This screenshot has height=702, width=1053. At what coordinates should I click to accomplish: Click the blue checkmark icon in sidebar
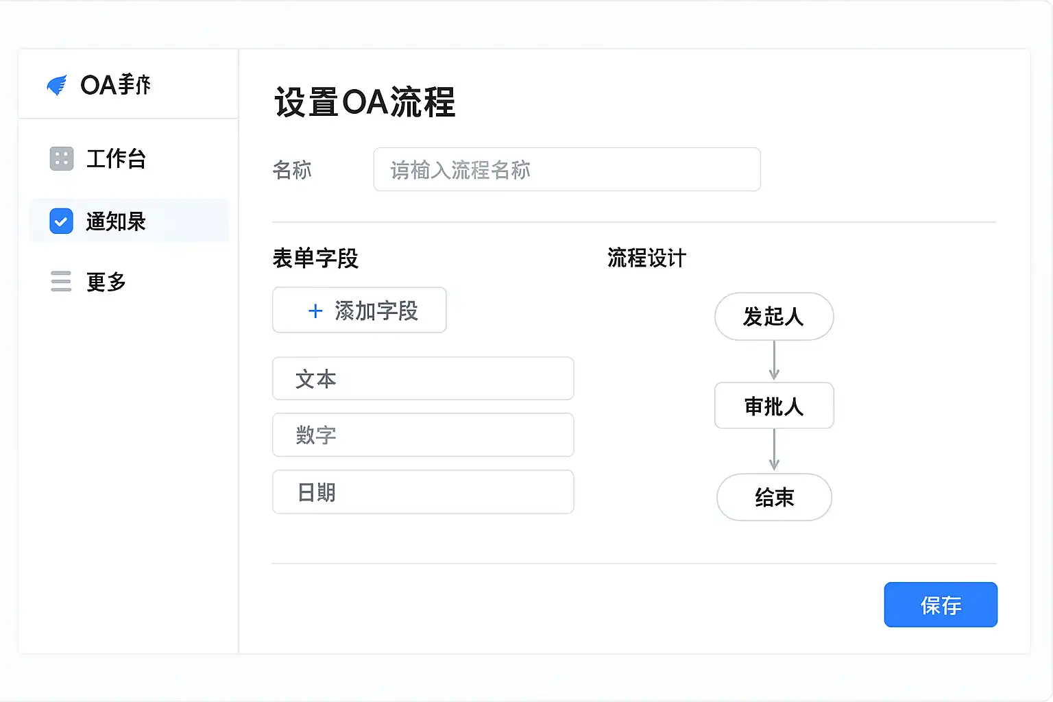tap(62, 221)
